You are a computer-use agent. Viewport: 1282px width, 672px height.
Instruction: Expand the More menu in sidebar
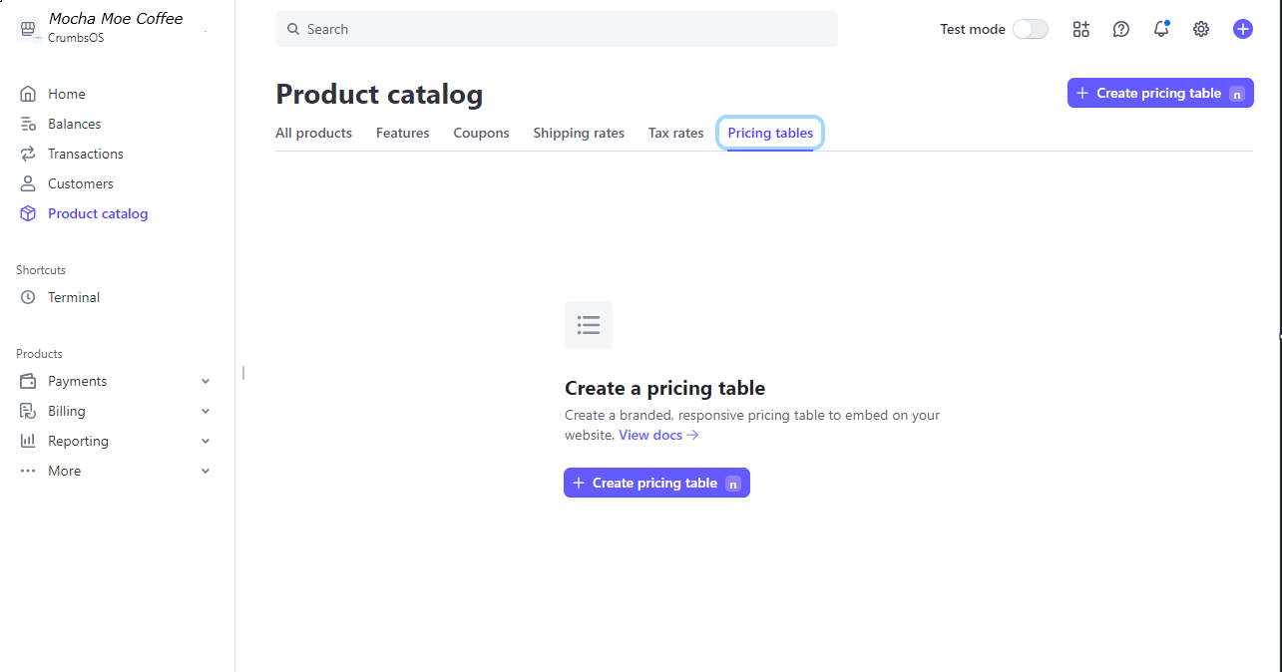[206, 471]
